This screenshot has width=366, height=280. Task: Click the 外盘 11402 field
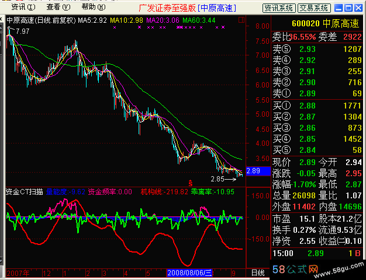pyautogui.click(x=294, y=207)
